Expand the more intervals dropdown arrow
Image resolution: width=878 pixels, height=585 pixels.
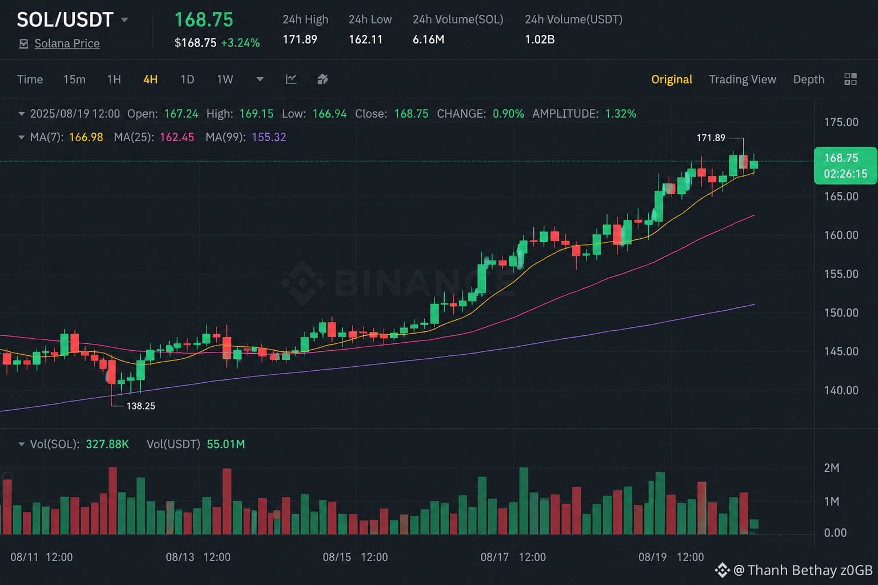tap(260, 79)
